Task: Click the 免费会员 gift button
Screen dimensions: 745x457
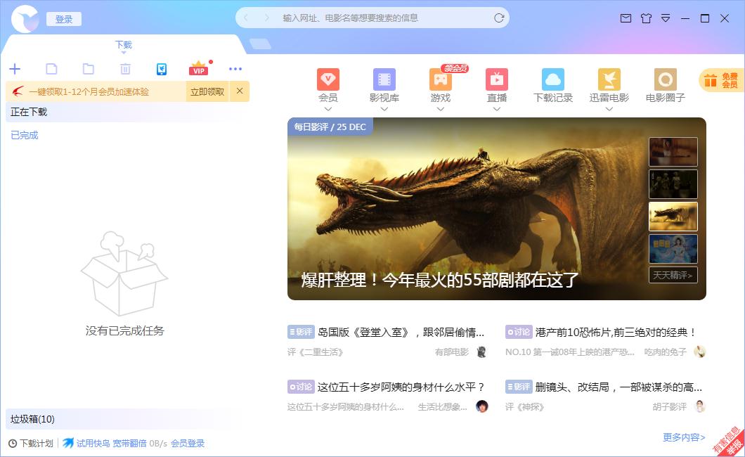Action: click(x=722, y=80)
